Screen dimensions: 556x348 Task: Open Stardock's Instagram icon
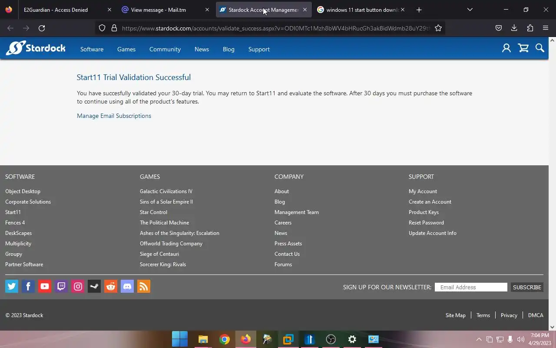pyautogui.click(x=78, y=286)
